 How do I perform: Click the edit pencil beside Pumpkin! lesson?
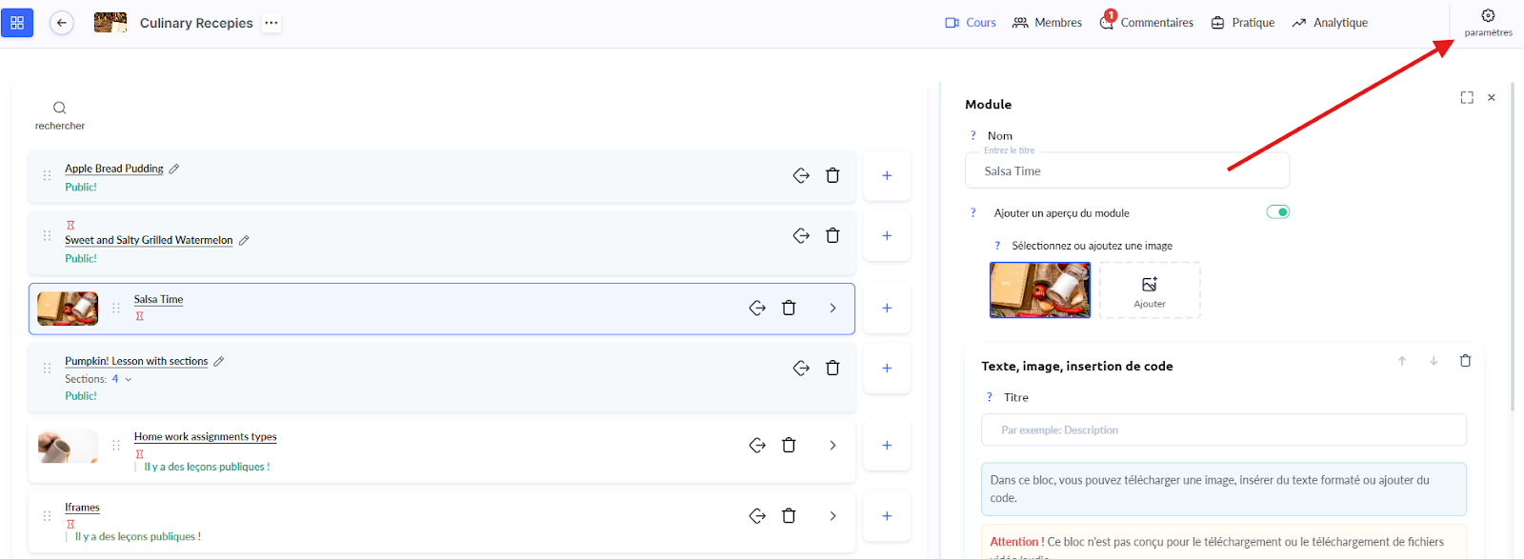(x=219, y=362)
